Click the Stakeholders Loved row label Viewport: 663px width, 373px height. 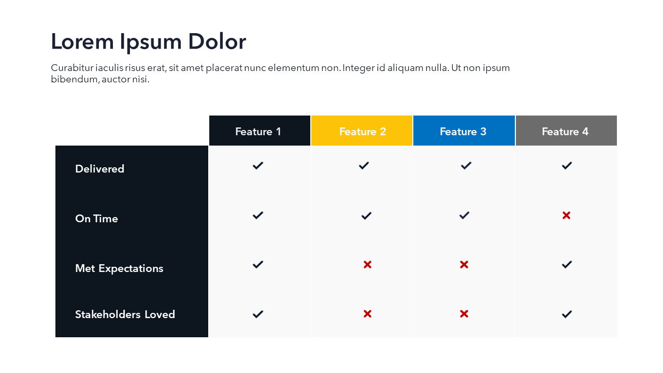click(x=125, y=314)
